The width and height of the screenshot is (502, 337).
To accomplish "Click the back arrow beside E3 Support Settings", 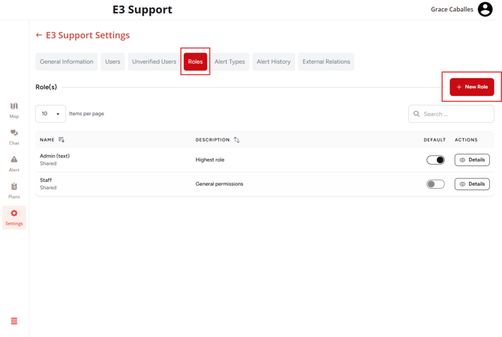I will coord(39,35).
